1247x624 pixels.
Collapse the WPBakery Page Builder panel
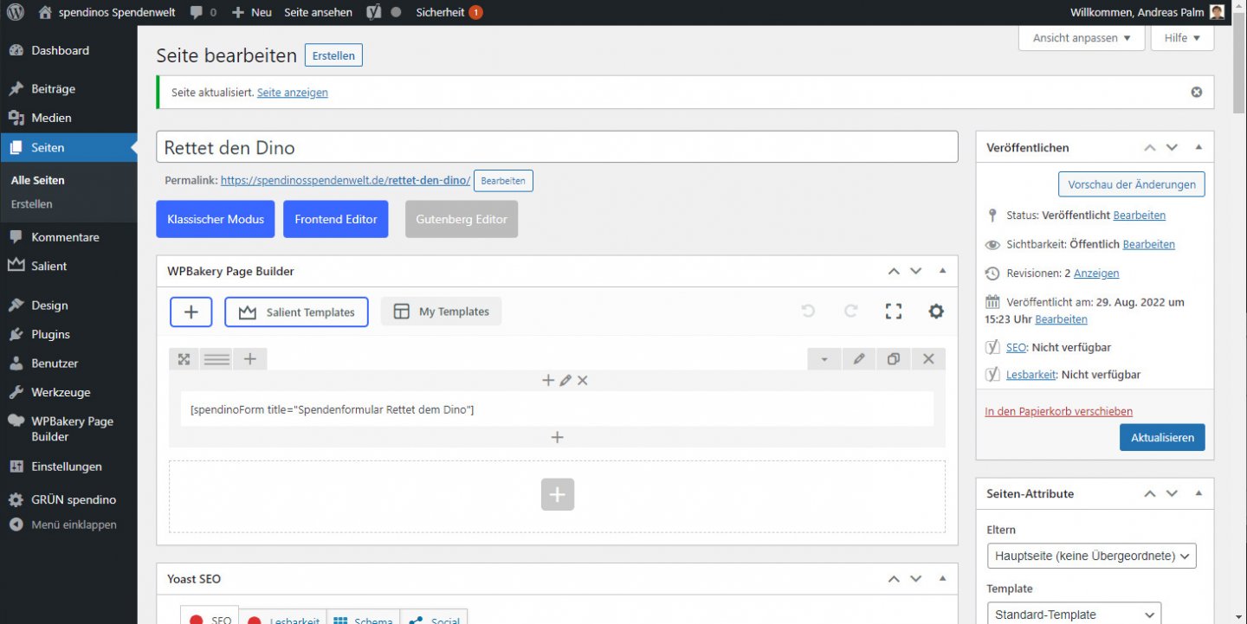943,271
